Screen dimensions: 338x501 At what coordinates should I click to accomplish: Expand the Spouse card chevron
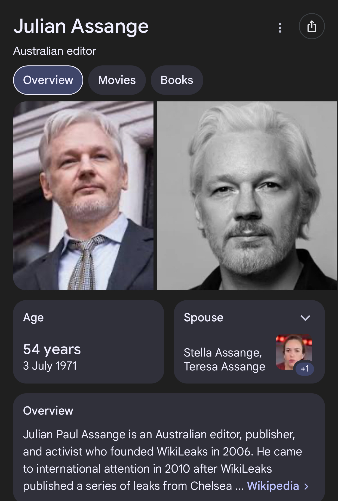[305, 318]
